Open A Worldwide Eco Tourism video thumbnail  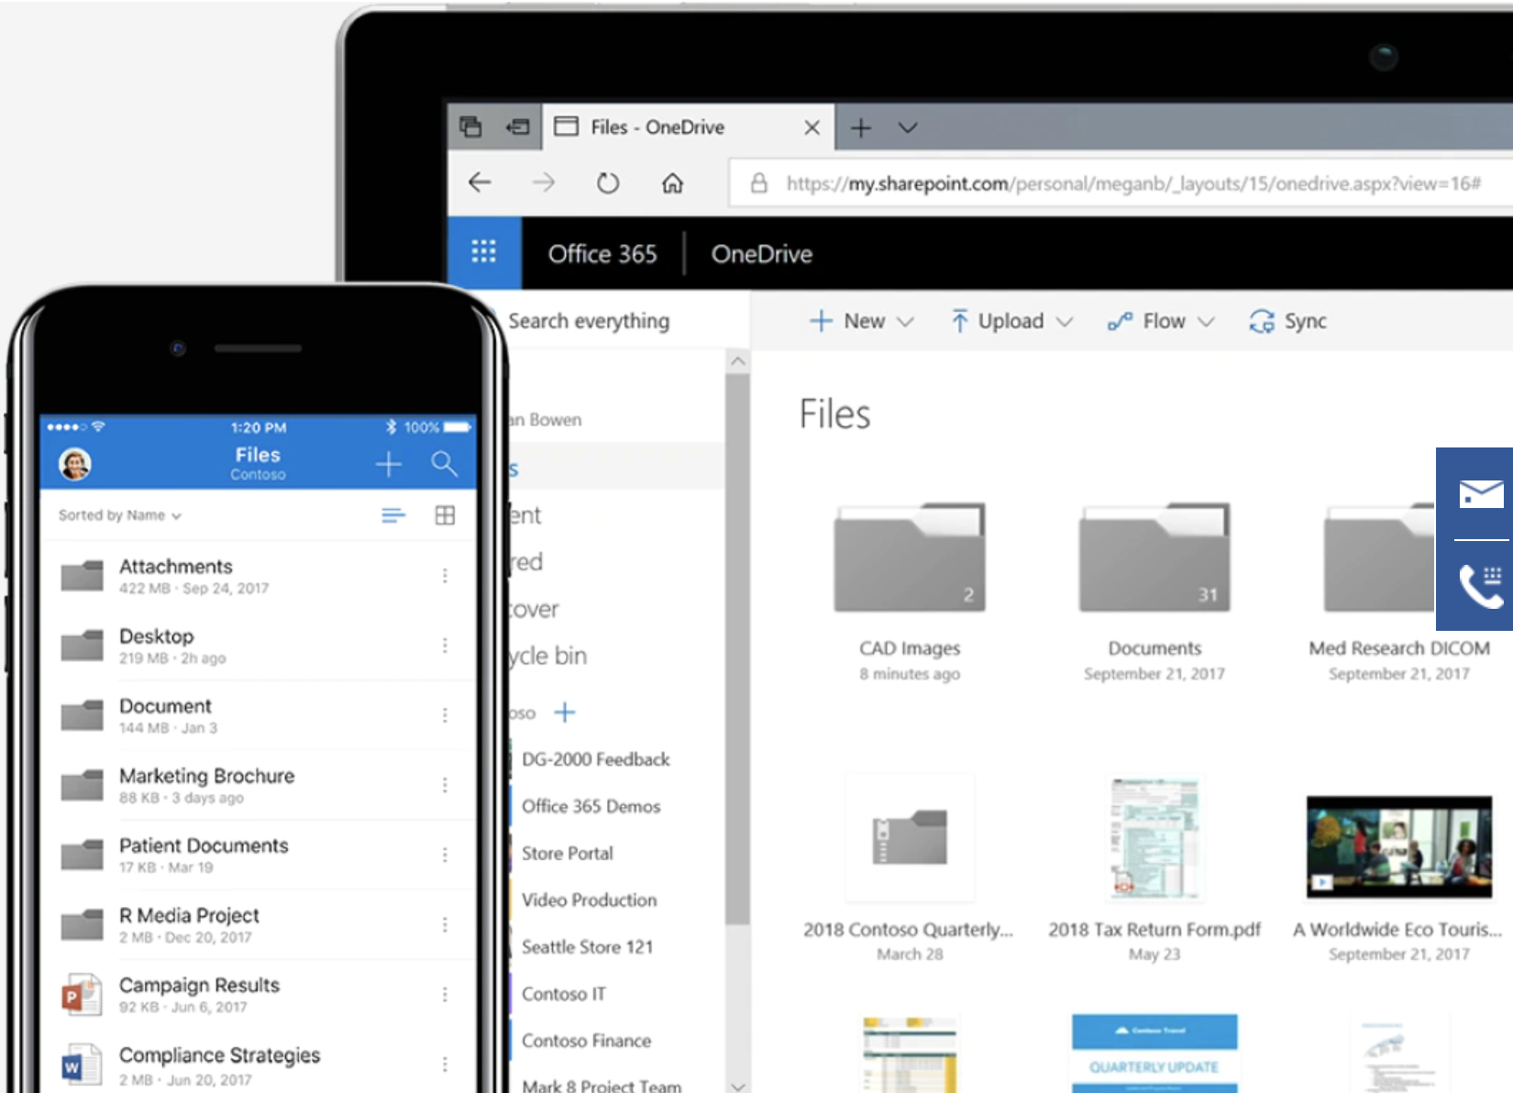[x=1399, y=846]
